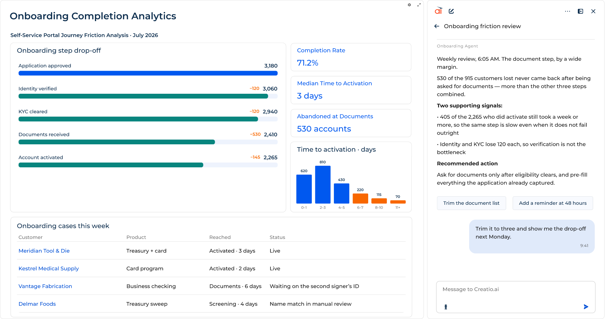The width and height of the screenshot is (605, 319).
Task: Activate microphone voice input icon
Action: pos(446,307)
